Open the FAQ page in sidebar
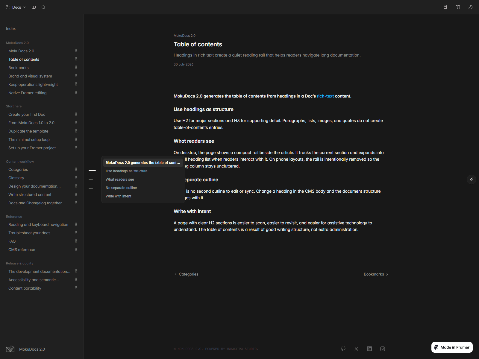479x359 pixels. click(x=12, y=241)
